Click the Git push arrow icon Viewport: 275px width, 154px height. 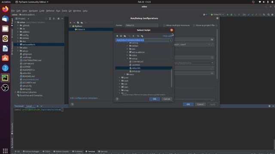[256, 15]
